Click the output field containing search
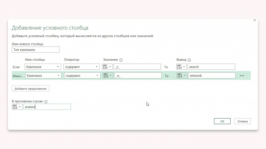The width and height of the screenshot is (266, 149). click(211, 67)
